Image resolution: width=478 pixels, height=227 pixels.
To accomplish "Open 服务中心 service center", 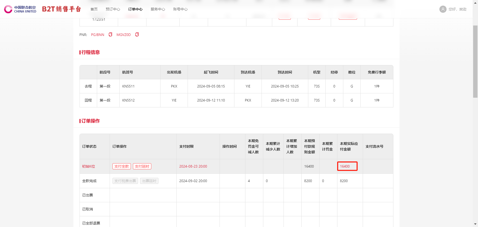I will 158,9.
